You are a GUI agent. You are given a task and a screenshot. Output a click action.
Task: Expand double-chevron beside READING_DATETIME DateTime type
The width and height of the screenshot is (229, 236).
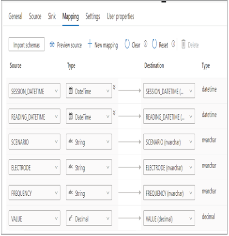tap(114, 113)
